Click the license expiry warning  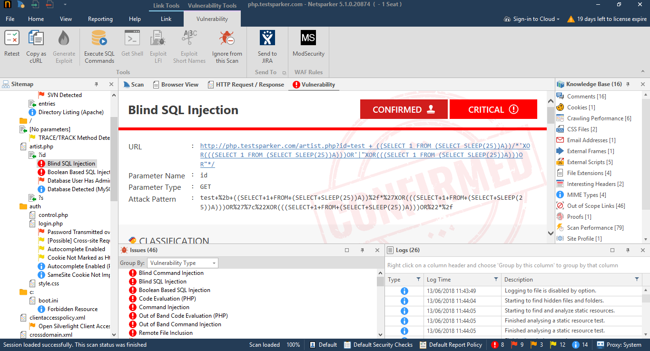pos(607,19)
